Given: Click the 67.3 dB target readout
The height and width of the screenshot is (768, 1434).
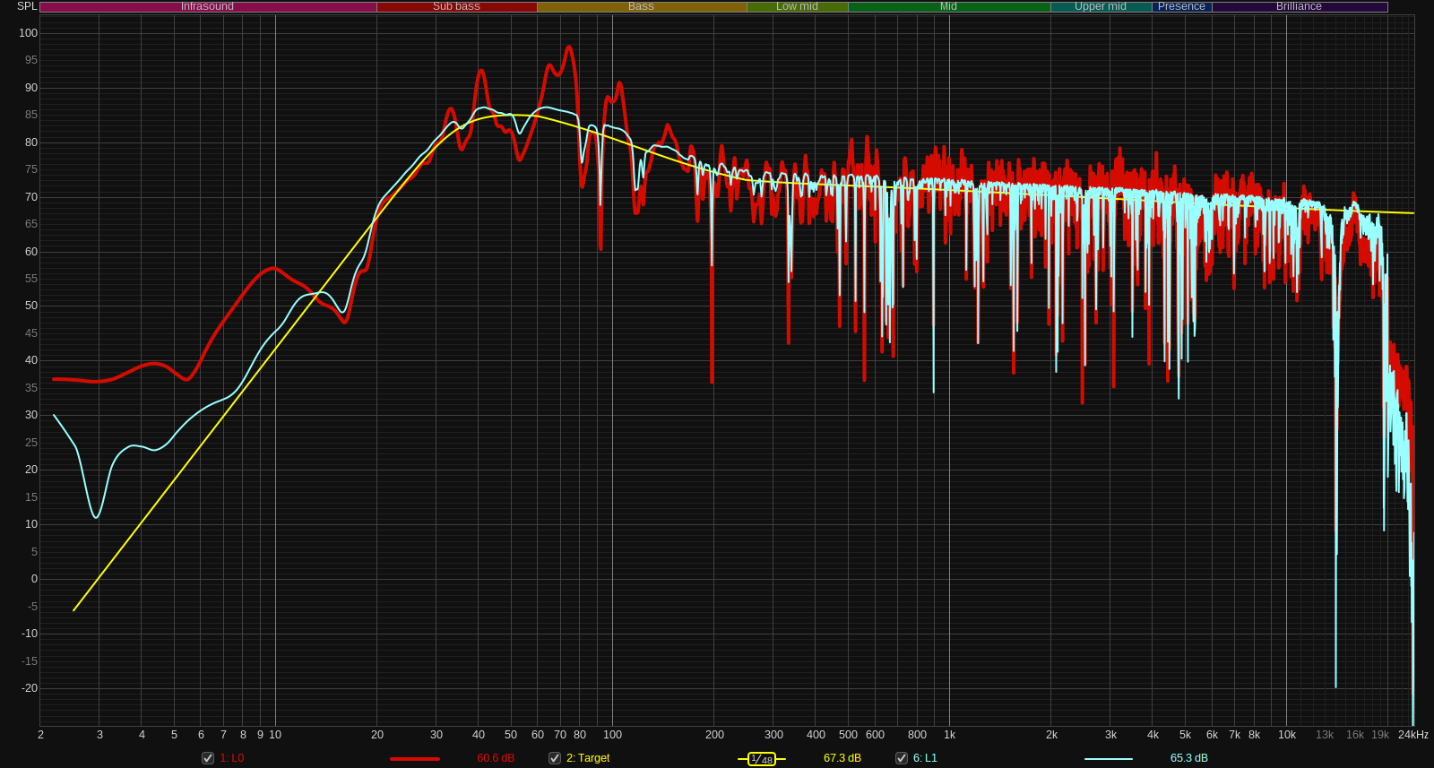Looking at the screenshot, I should 842,758.
